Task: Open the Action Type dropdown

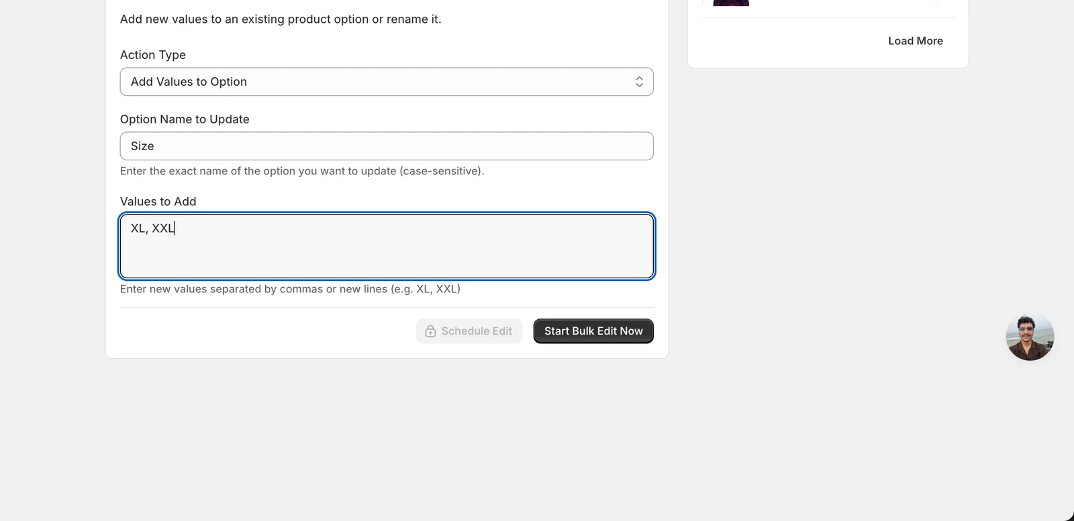Action: click(x=387, y=82)
